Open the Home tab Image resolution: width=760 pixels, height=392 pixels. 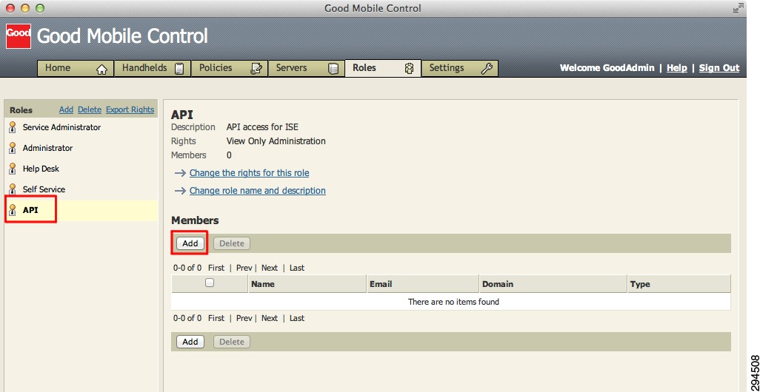pos(75,68)
